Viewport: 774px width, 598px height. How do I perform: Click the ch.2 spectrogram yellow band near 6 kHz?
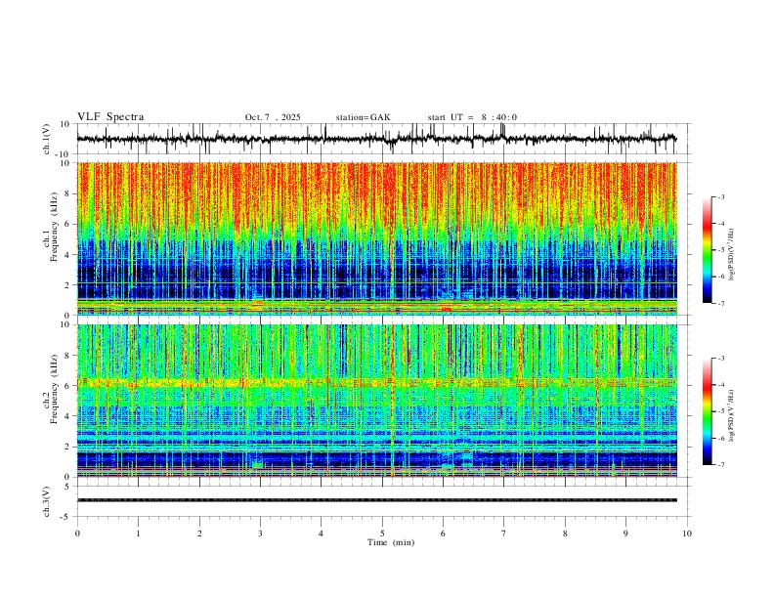click(376, 382)
